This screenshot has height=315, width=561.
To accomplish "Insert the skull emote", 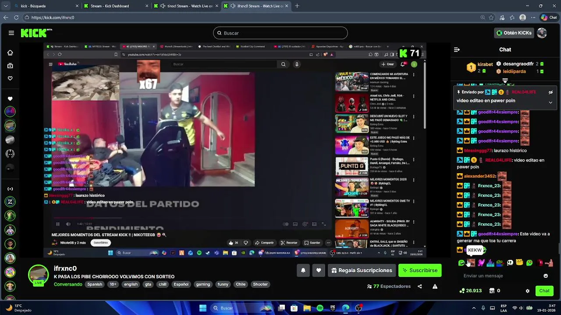I will click(510, 263).
